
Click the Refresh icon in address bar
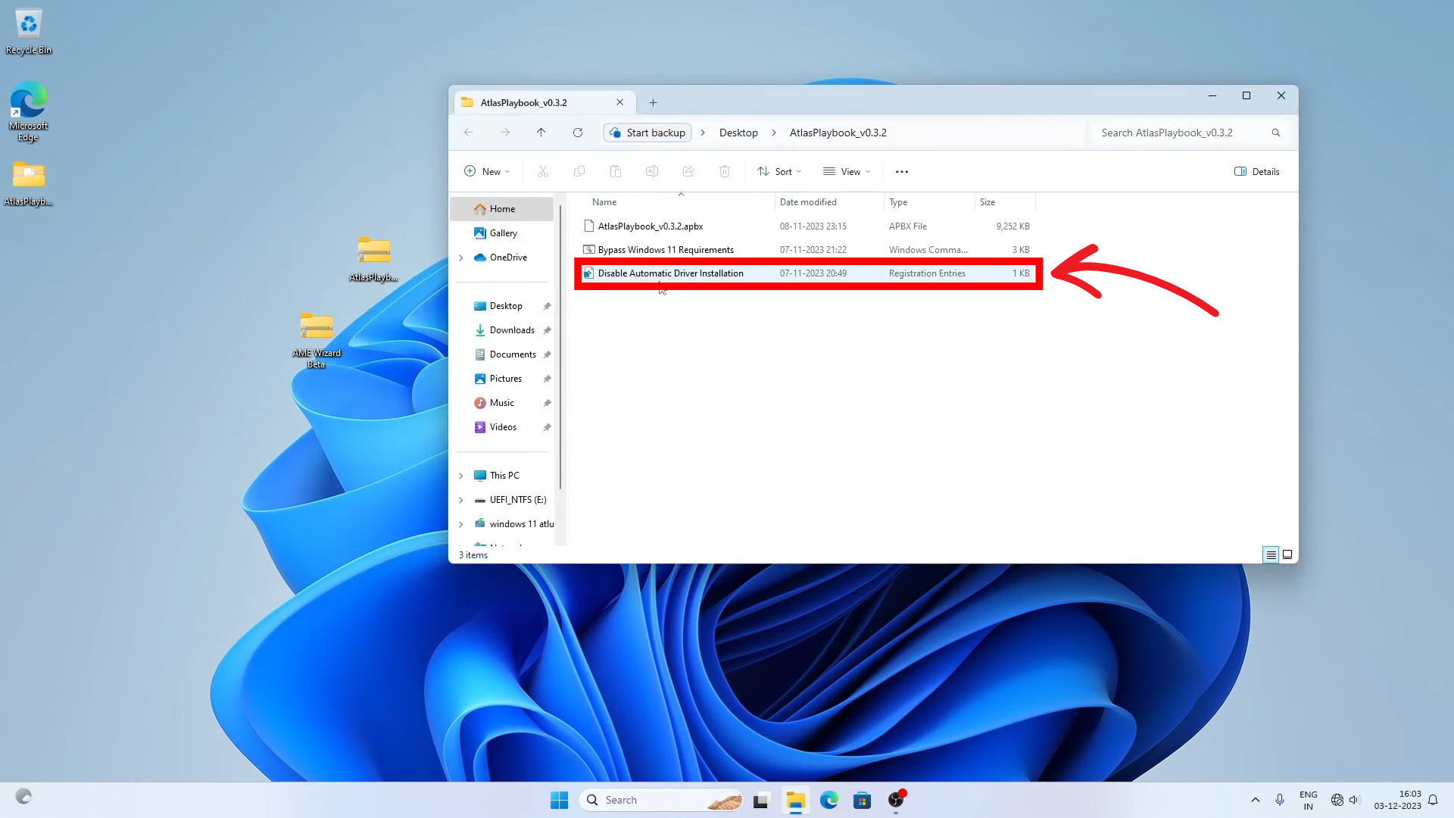coord(578,133)
